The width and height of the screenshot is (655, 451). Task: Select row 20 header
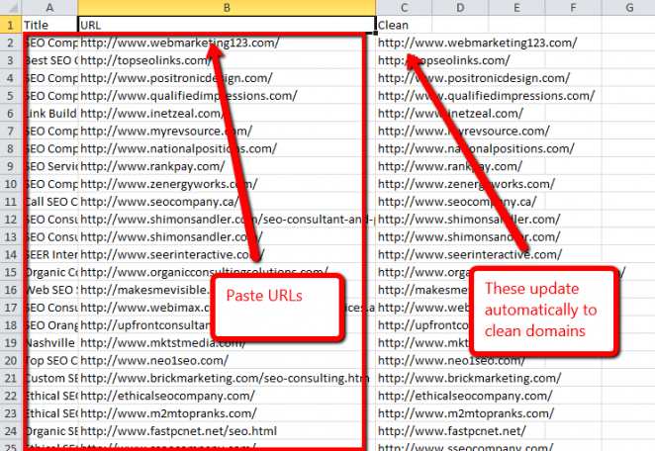(x=11, y=360)
